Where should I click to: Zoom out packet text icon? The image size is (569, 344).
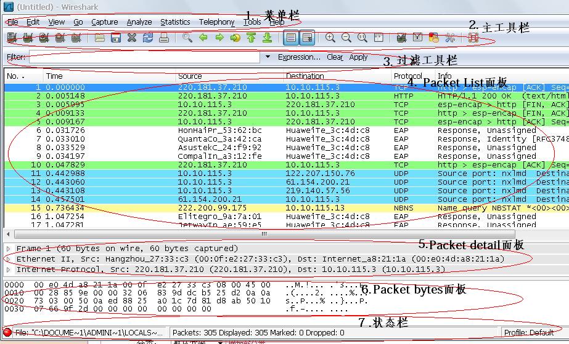346,38
